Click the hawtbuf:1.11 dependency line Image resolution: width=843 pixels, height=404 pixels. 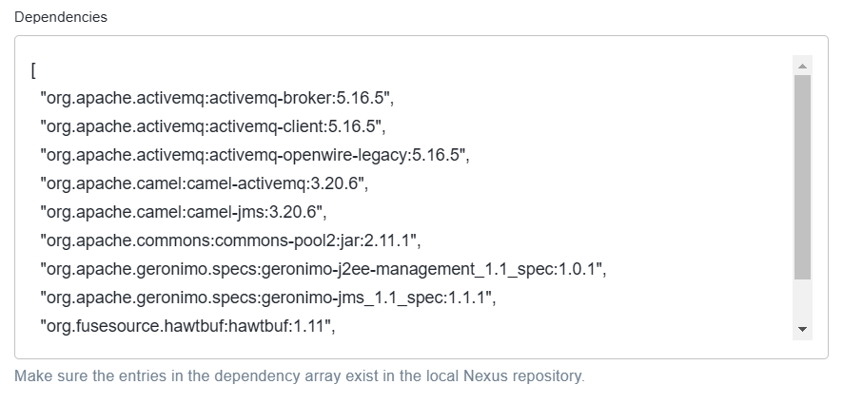187,326
